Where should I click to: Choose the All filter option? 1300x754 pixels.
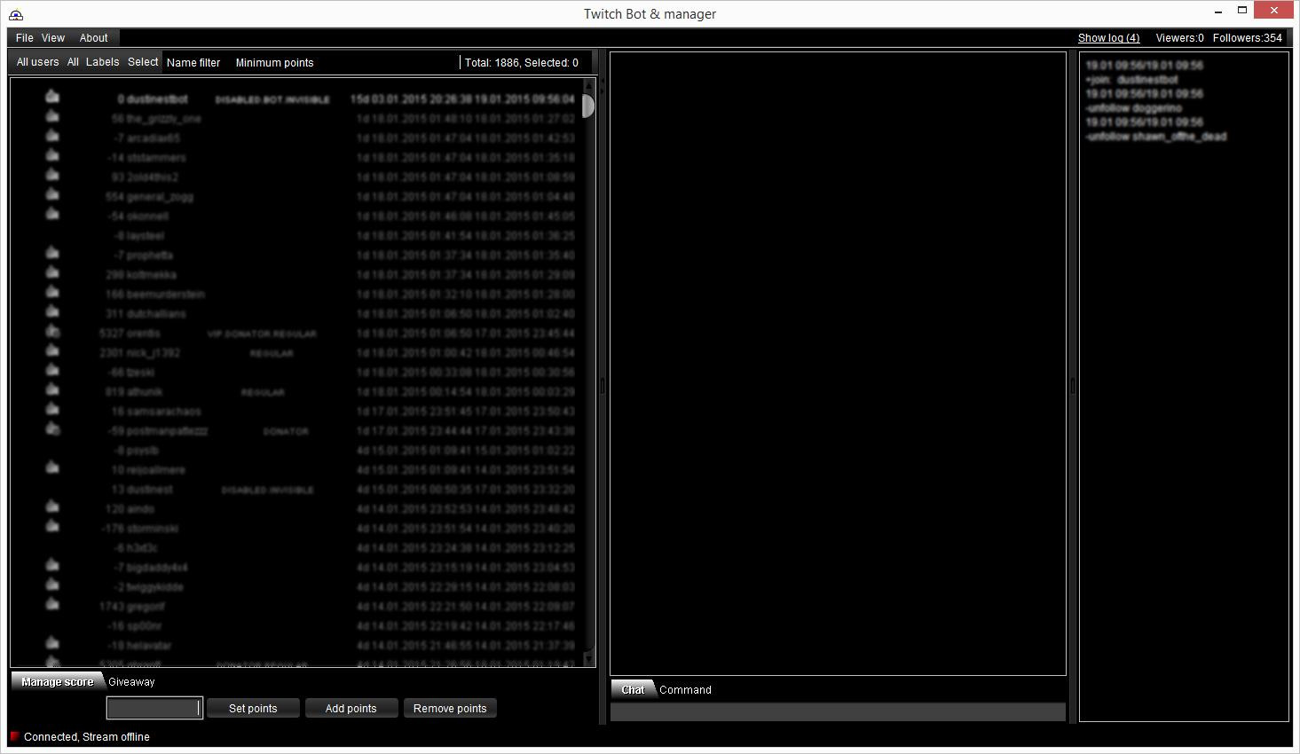coord(73,62)
